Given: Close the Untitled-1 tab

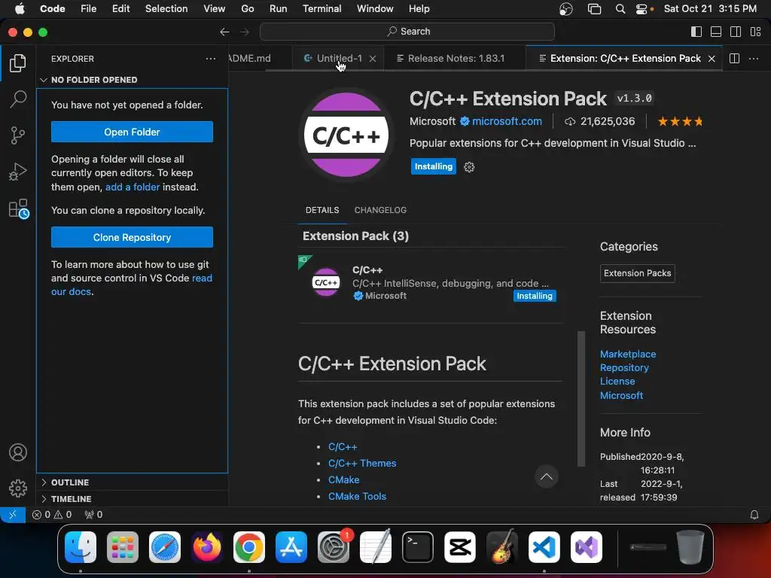Looking at the screenshot, I should pyautogui.click(x=373, y=59).
